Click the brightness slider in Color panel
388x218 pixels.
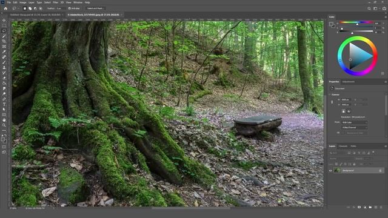tap(356, 31)
